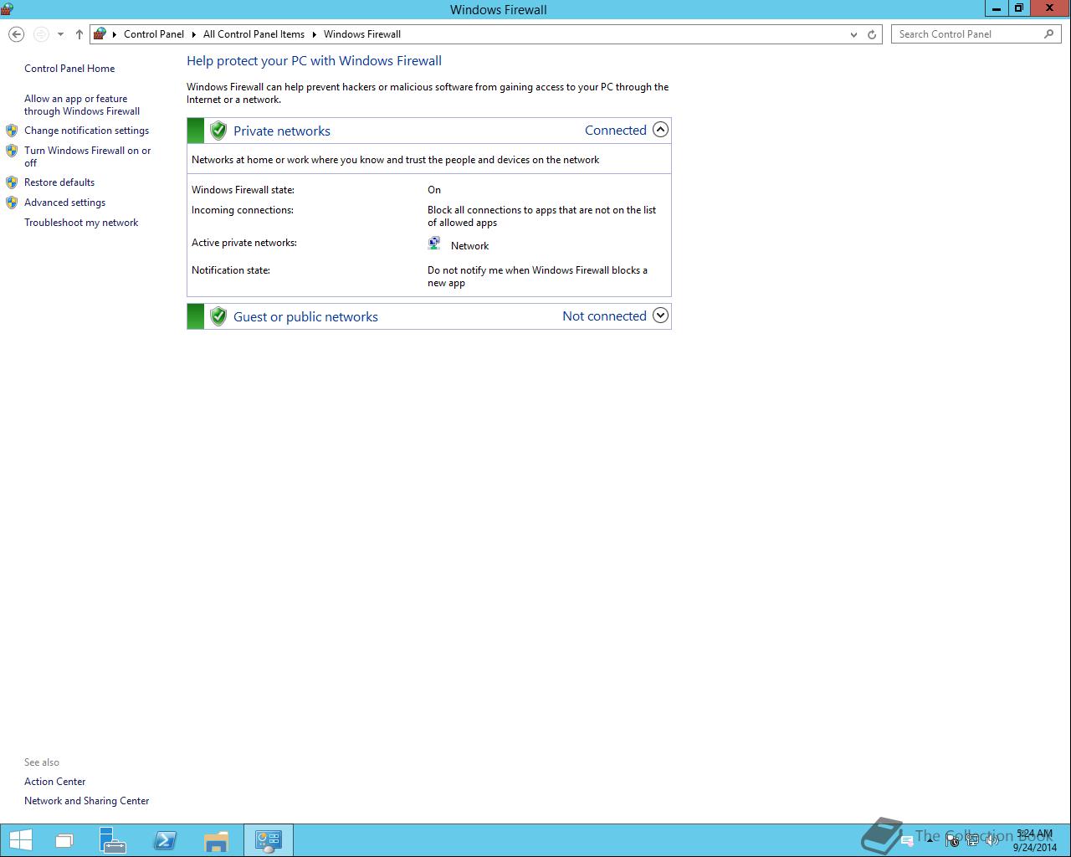1071x857 pixels.
Task: Click Control Panel in the breadcrumb
Action: click(154, 34)
